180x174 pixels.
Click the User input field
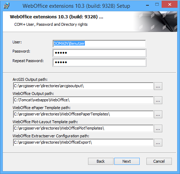(99, 43)
